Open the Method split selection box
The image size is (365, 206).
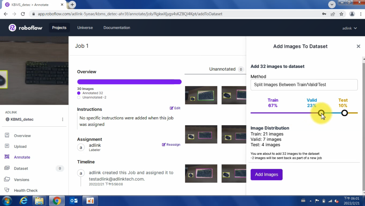pos(304,85)
